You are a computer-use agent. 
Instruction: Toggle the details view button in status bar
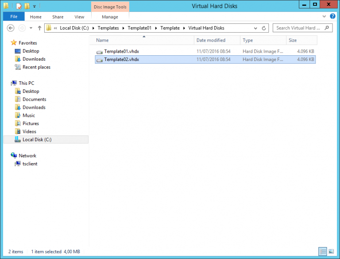click(x=322, y=251)
